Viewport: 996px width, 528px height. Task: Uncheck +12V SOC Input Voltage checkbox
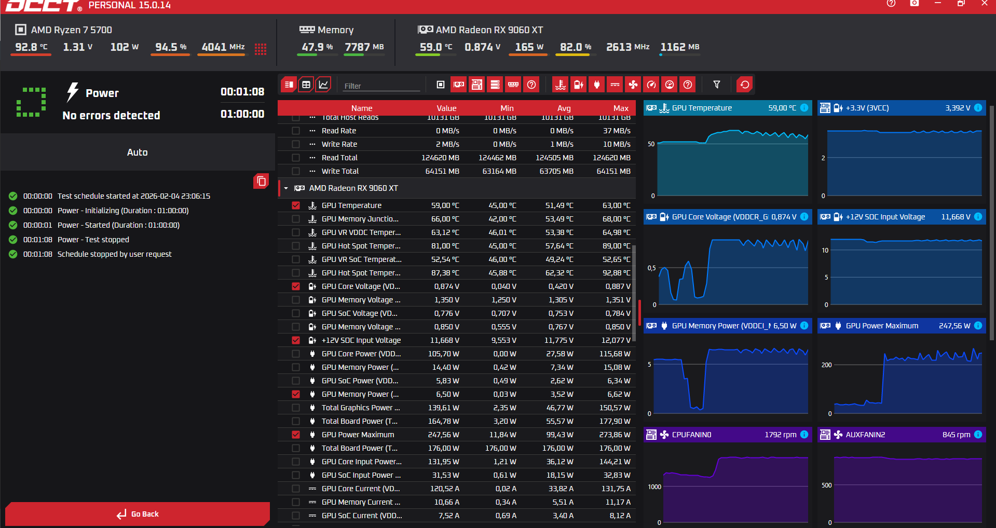(296, 340)
